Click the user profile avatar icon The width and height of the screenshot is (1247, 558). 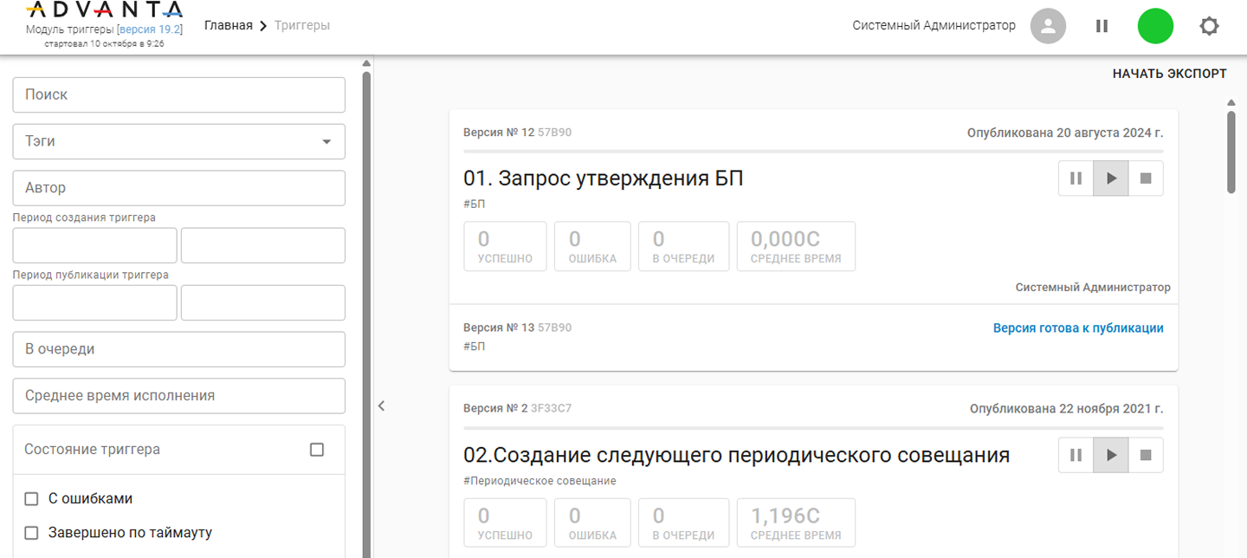click(x=1048, y=26)
